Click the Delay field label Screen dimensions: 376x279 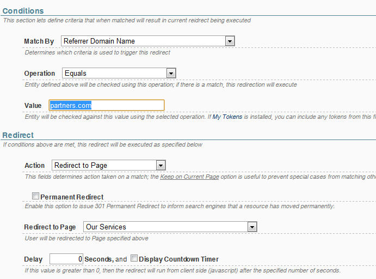(33, 259)
